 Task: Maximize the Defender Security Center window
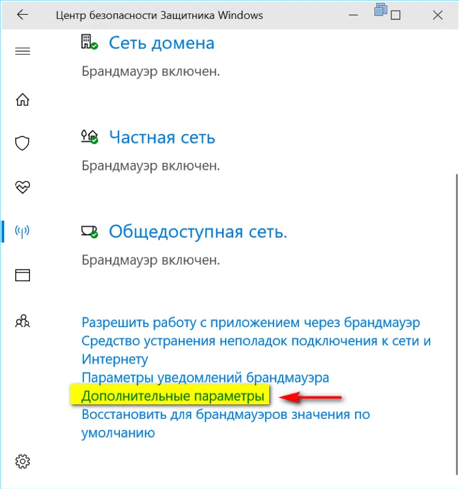(396, 15)
